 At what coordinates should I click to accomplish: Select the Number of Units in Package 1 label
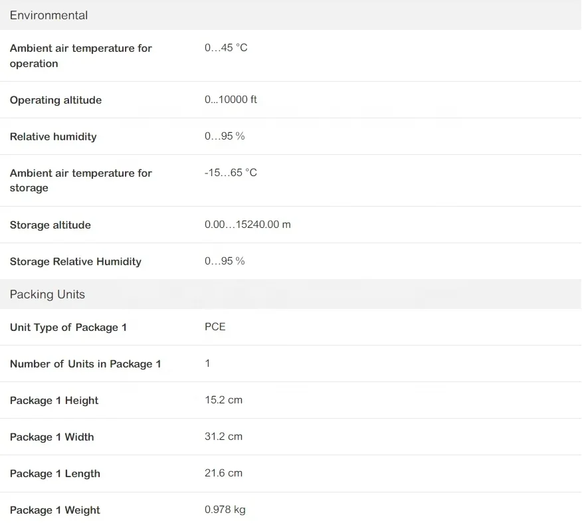click(x=85, y=364)
